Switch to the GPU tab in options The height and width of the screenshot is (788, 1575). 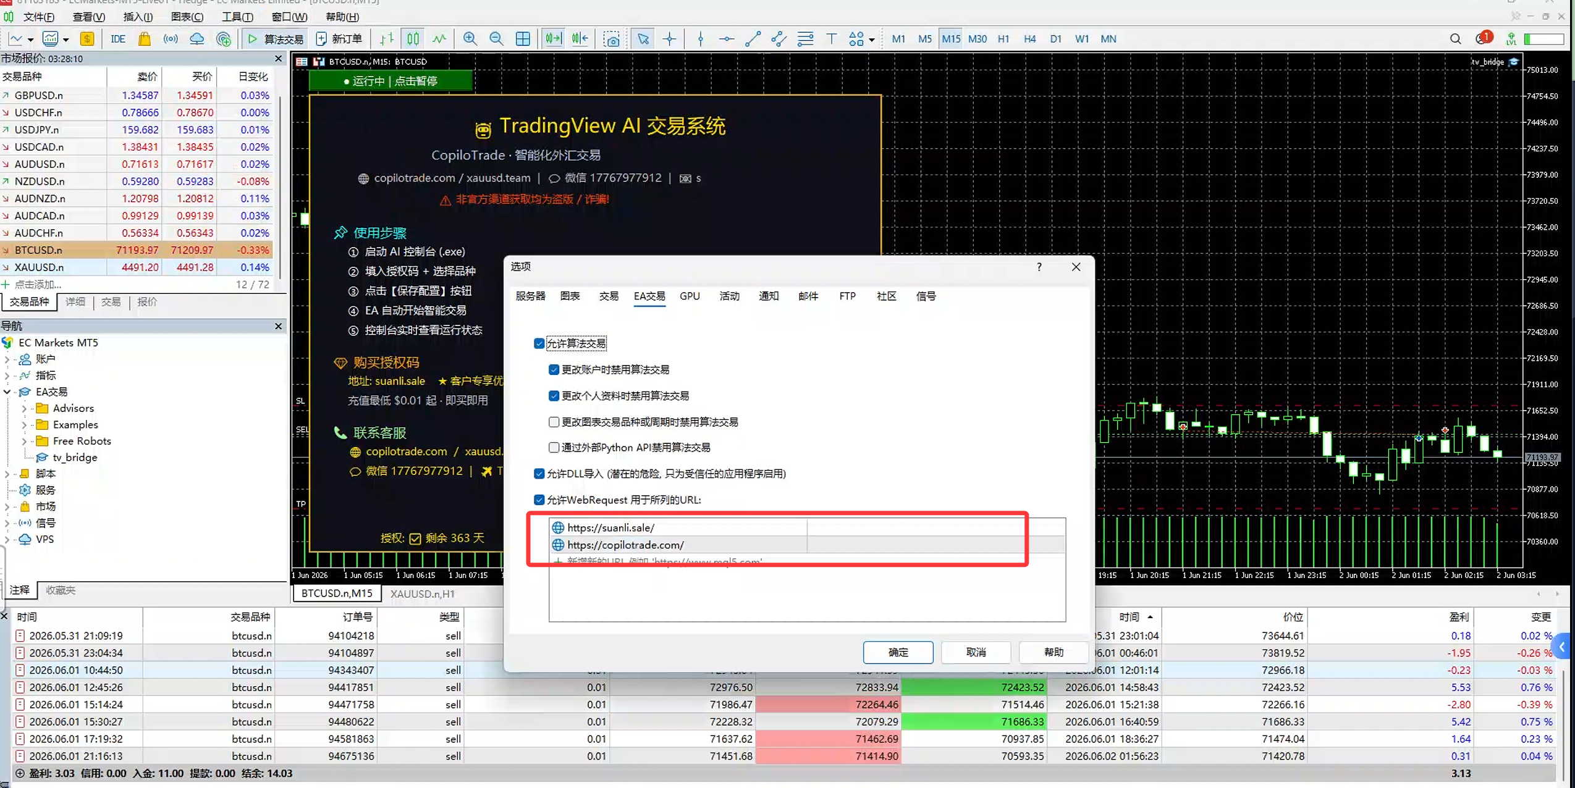pos(690,296)
